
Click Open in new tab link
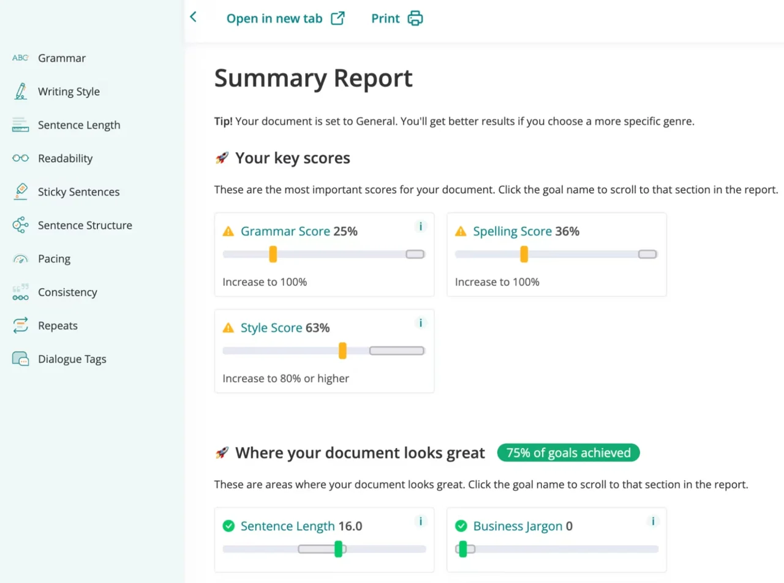pyautogui.click(x=274, y=18)
